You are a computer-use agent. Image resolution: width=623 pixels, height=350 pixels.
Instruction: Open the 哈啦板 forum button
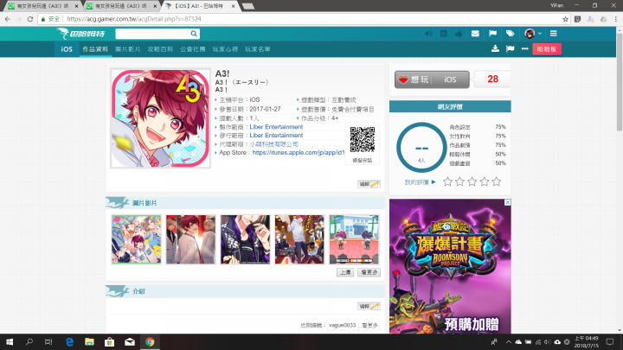pos(547,49)
